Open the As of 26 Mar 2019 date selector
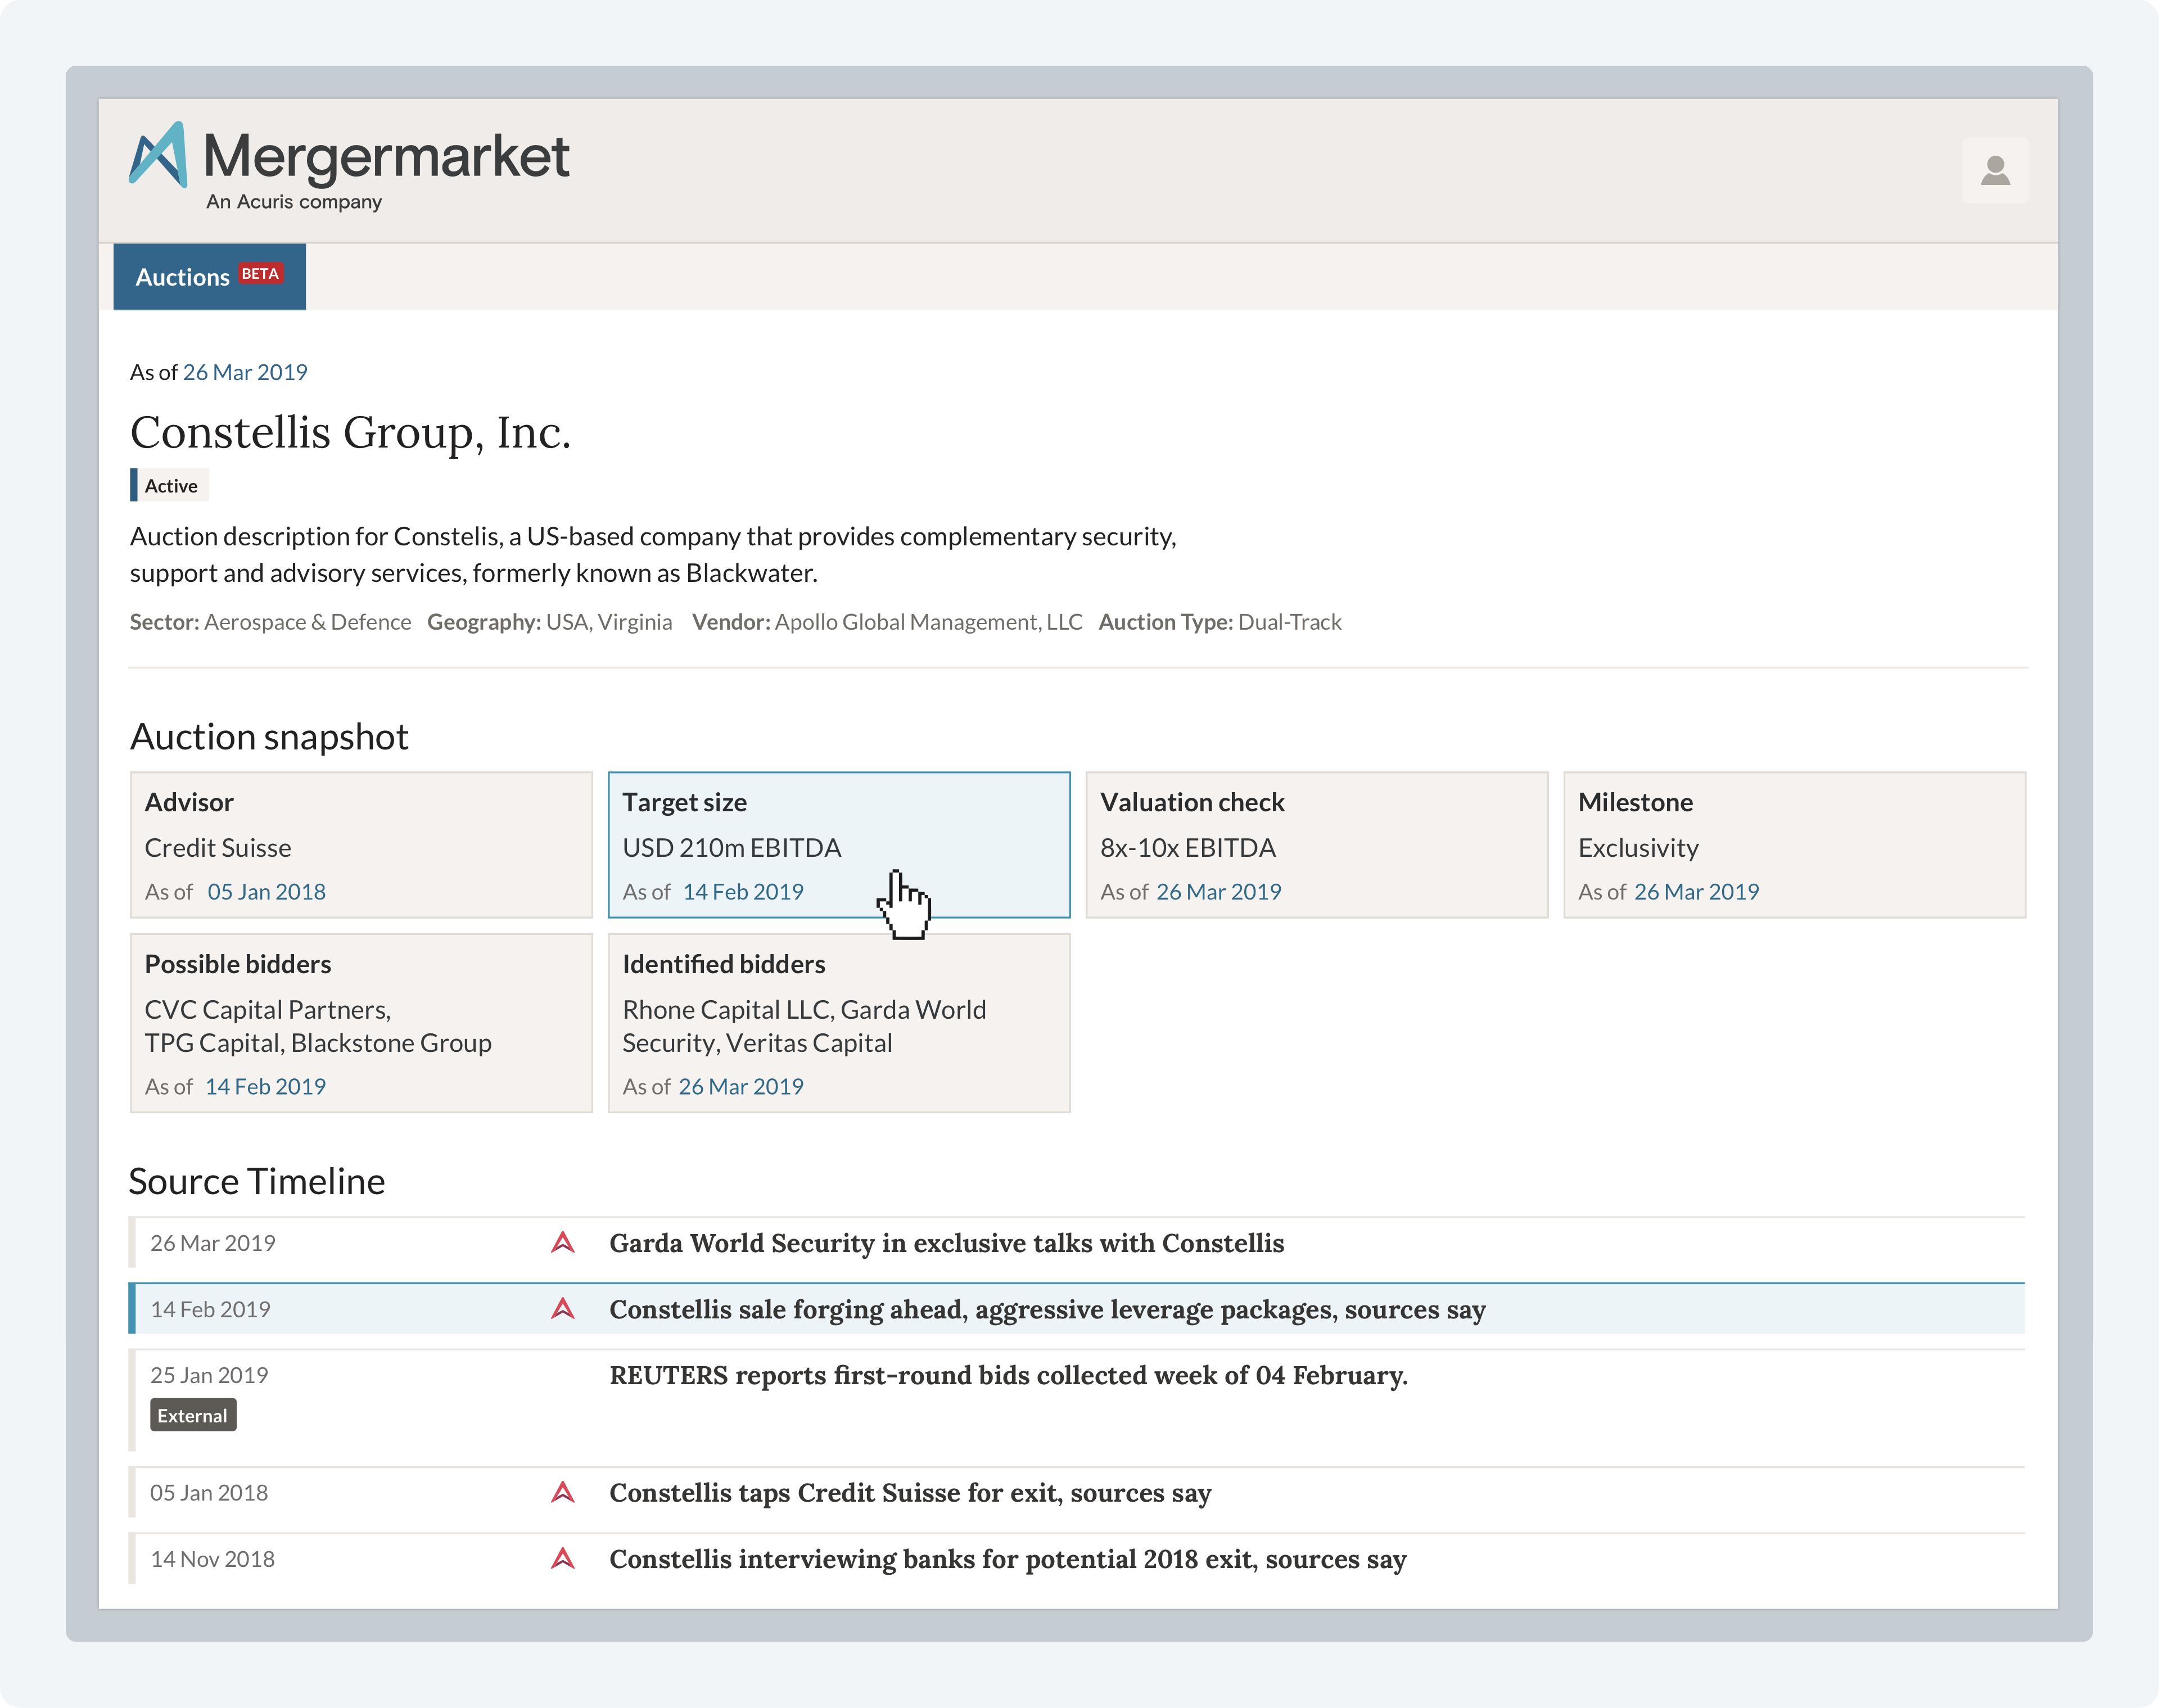The width and height of the screenshot is (2159, 1708). [245, 371]
